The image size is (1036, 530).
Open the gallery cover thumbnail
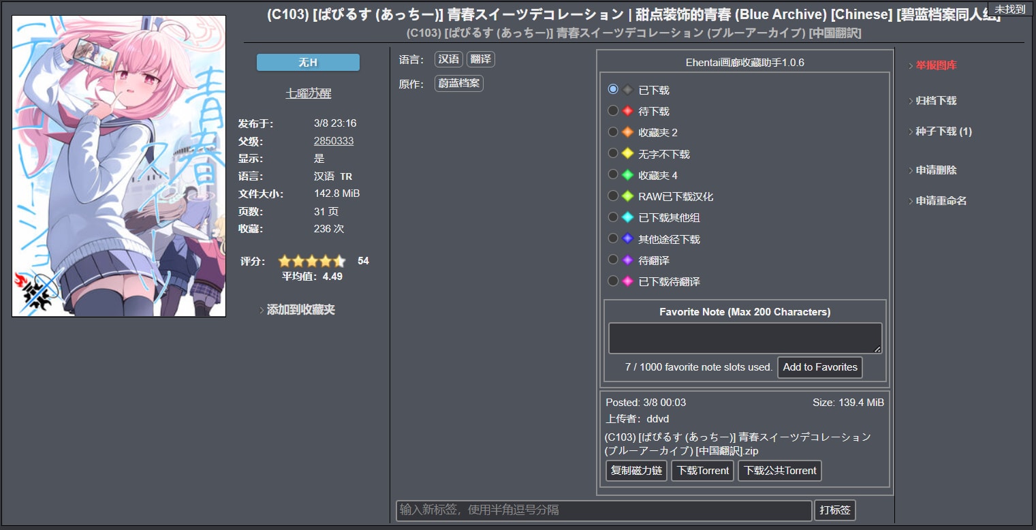[119, 166]
